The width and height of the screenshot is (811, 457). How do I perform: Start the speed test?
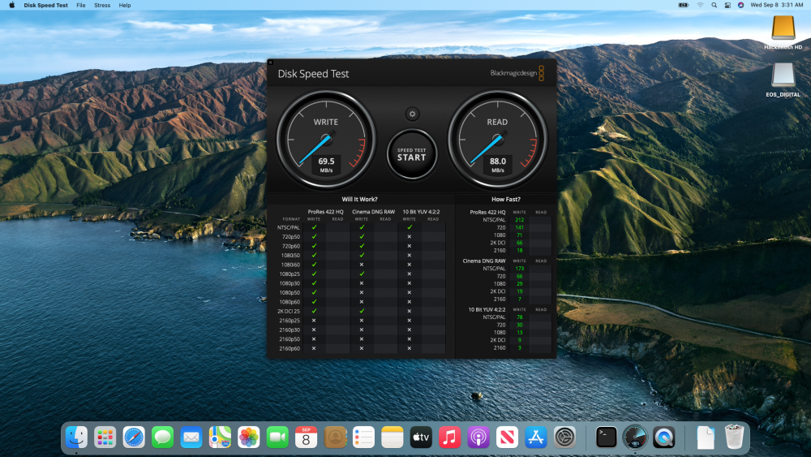(412, 154)
